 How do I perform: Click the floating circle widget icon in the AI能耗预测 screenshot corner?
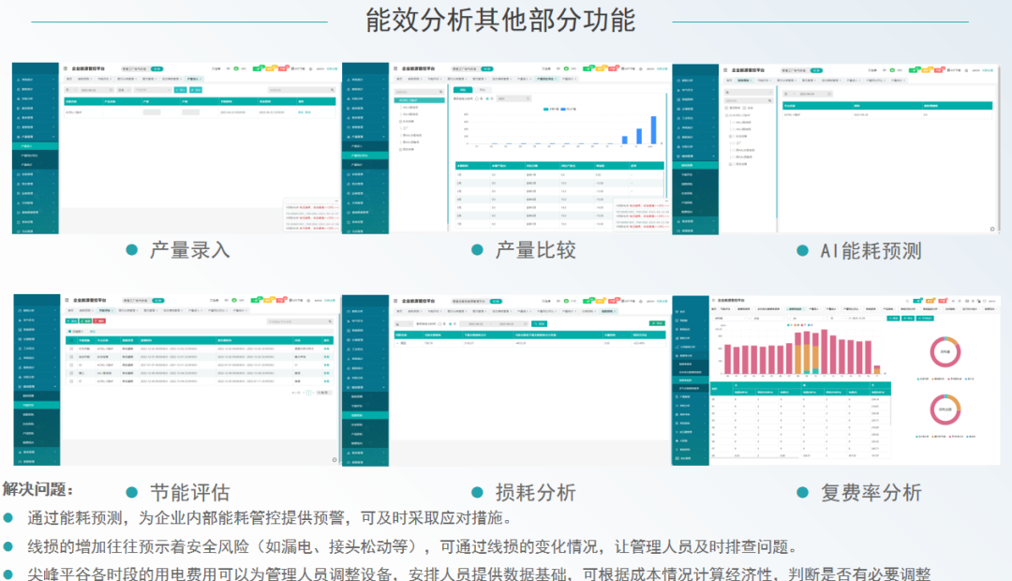[x=992, y=229]
